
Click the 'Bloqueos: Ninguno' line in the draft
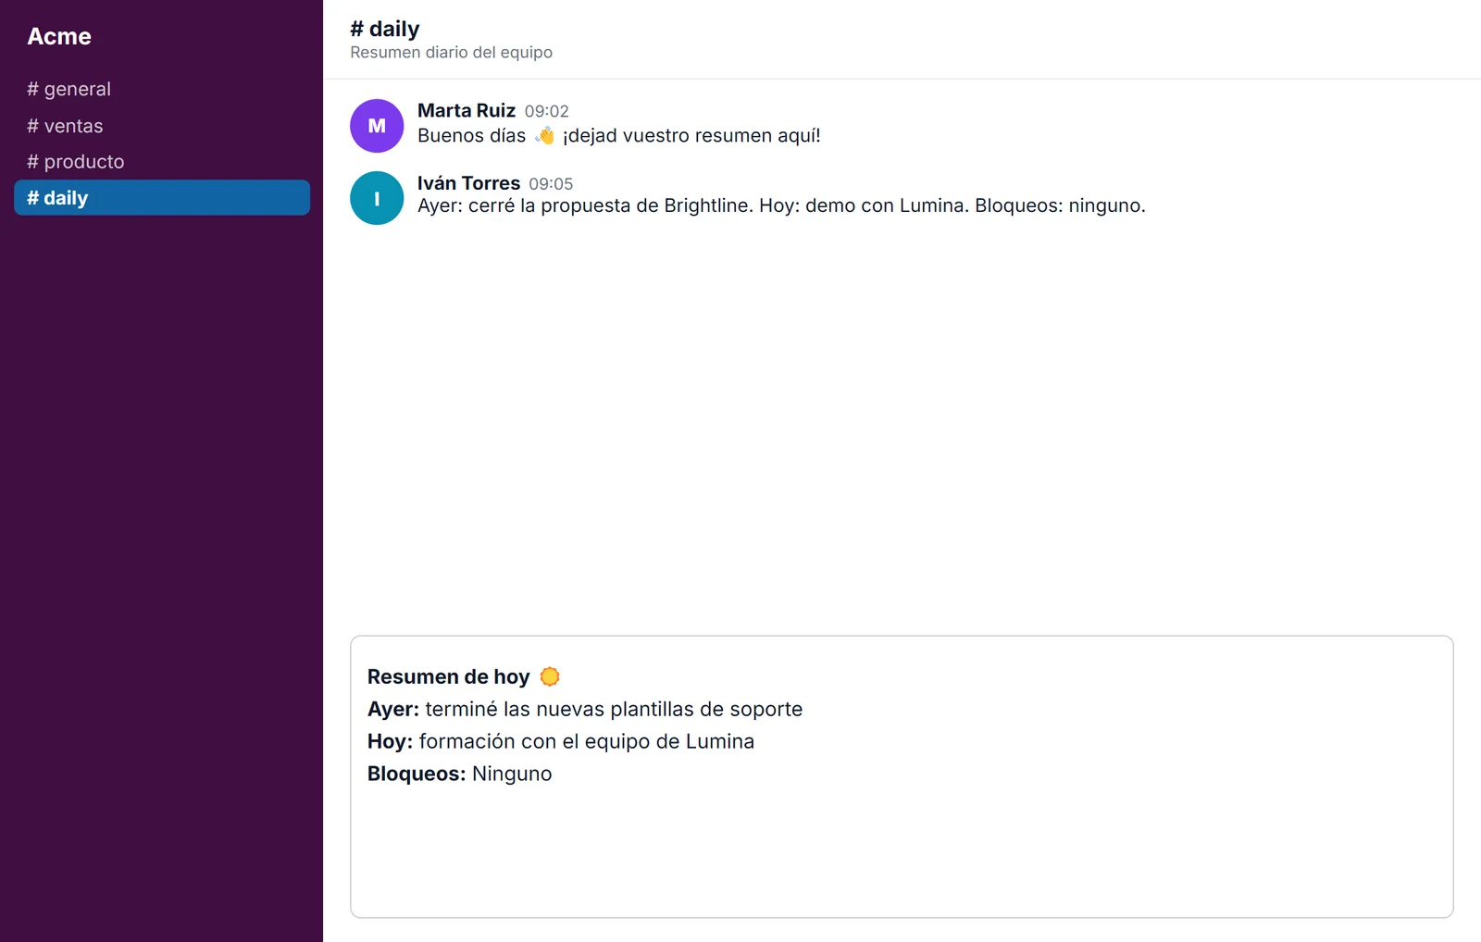pyautogui.click(x=460, y=774)
